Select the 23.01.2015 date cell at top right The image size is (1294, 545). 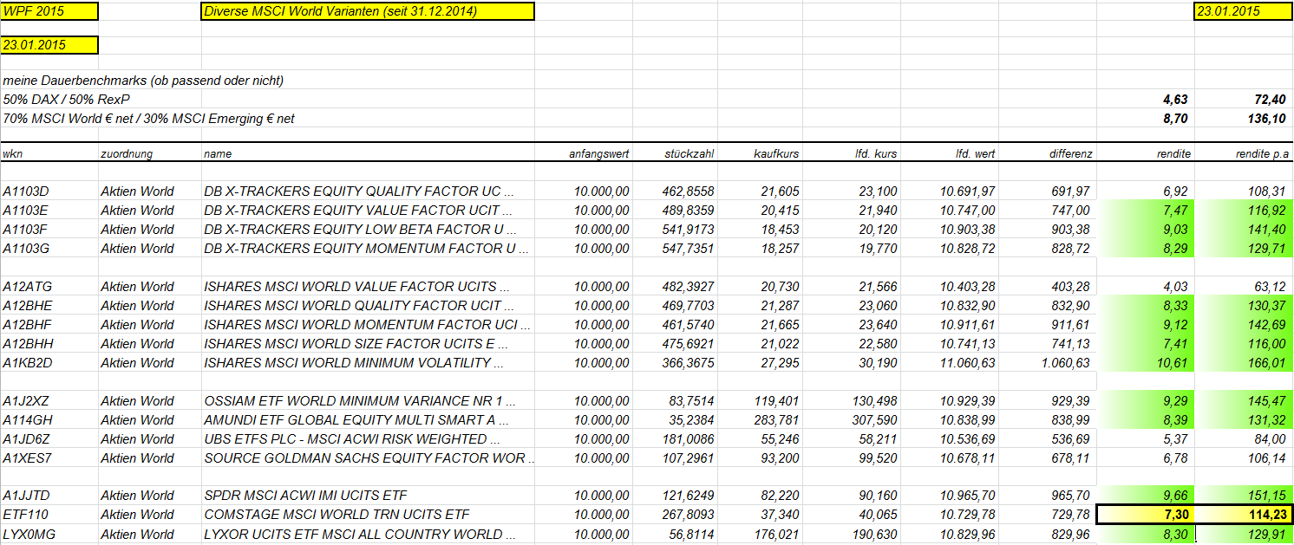pos(1244,11)
